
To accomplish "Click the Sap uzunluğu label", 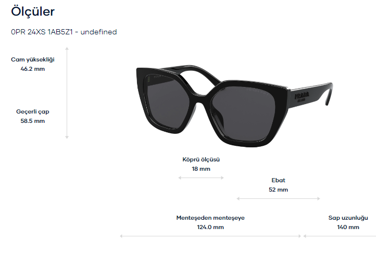I will point(348,218).
